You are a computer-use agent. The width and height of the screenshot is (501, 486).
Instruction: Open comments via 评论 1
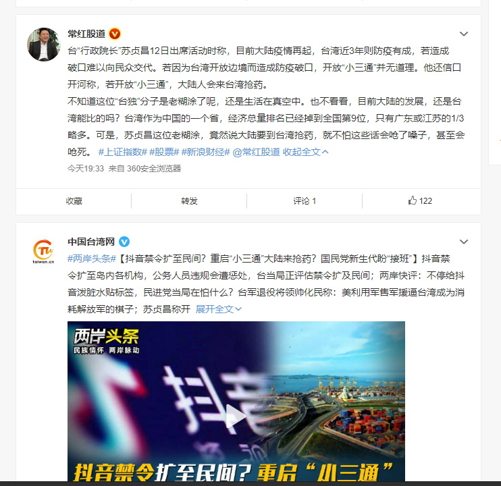[x=305, y=201]
